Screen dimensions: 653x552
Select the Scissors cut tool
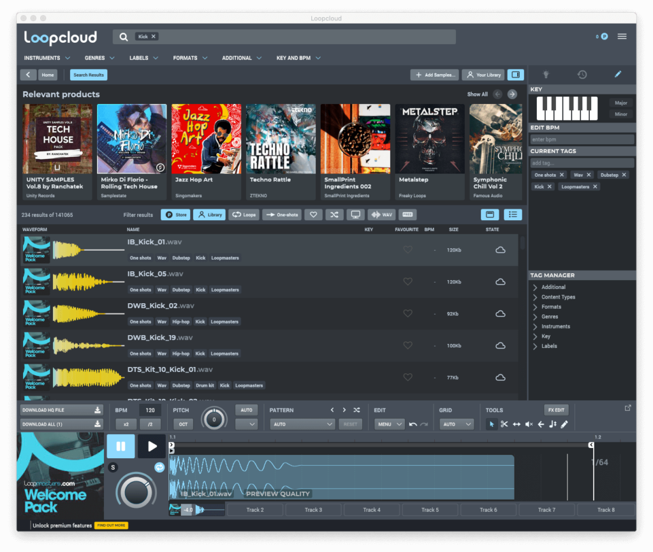[x=504, y=424]
